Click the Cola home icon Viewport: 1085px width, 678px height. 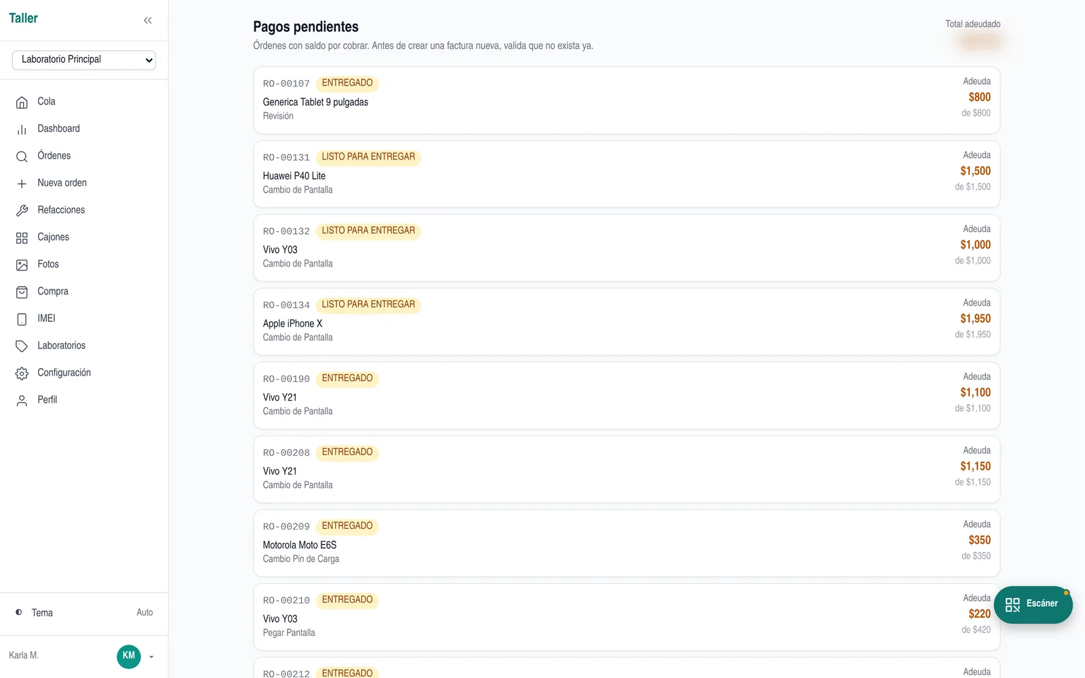[22, 102]
